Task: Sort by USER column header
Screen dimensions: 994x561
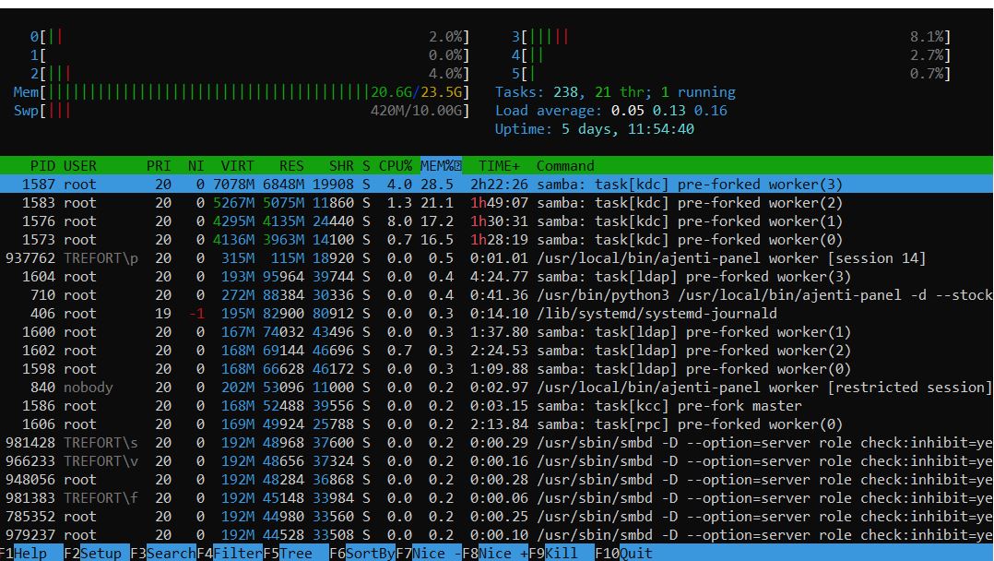Action: point(80,166)
